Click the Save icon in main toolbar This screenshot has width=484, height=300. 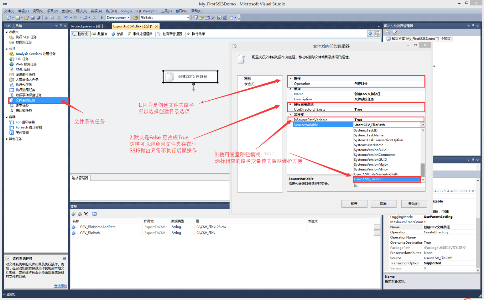(33, 18)
